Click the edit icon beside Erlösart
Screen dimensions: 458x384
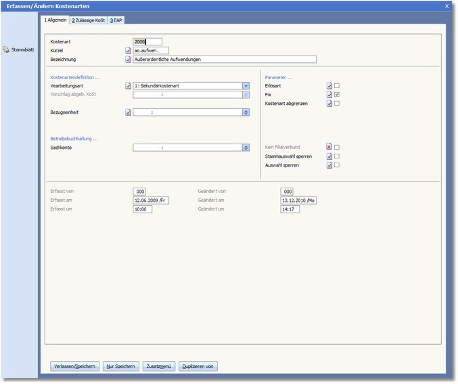click(x=329, y=86)
